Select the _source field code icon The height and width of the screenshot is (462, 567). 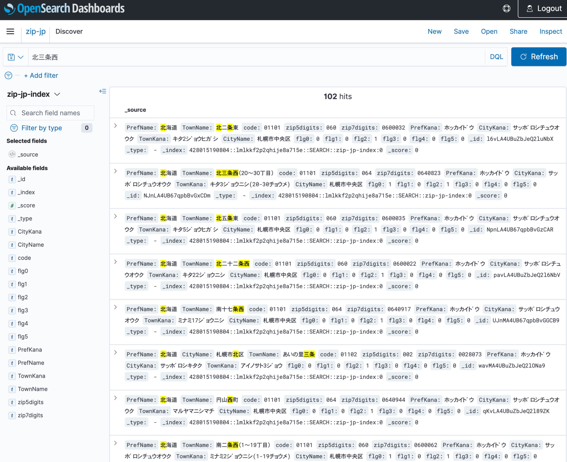pos(12,154)
